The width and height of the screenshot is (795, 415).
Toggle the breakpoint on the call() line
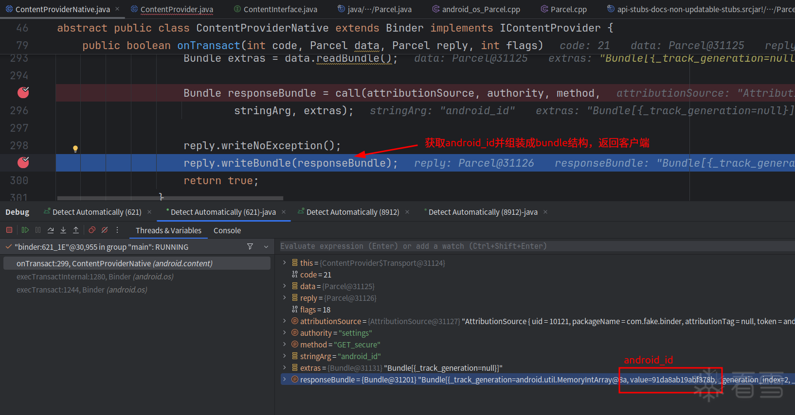pyautogui.click(x=23, y=92)
